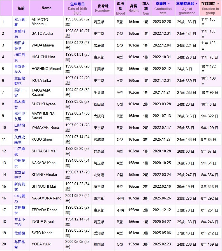Visit 生田絵梨花 member link
The height and width of the screenshot is (251, 222).
point(20,81)
